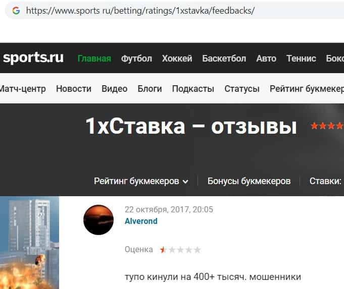This screenshot has width=344, height=289.
Task: Open the sports.ru logo homepage
Action: pyautogui.click(x=33, y=58)
